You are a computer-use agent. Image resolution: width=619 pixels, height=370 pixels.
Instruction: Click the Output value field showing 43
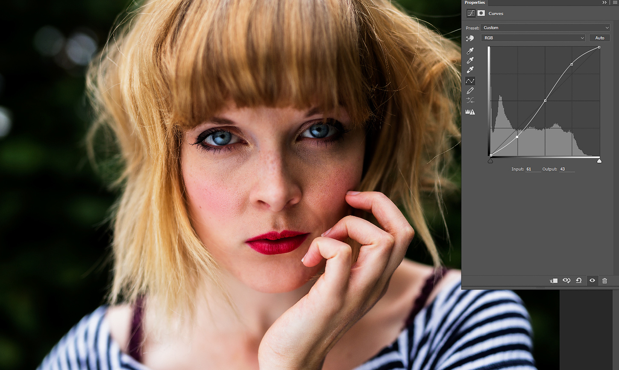click(x=567, y=169)
